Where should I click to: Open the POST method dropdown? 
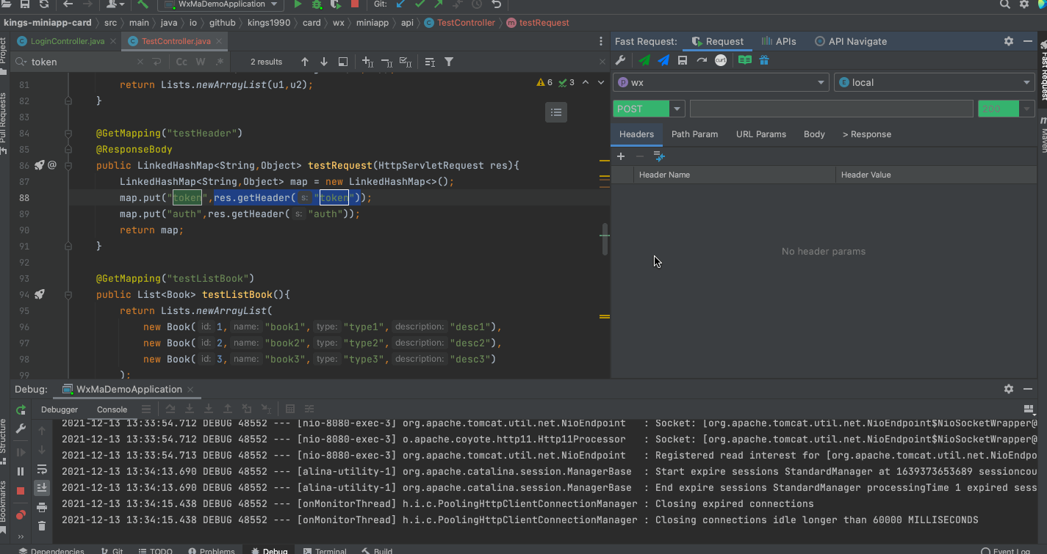coord(677,109)
